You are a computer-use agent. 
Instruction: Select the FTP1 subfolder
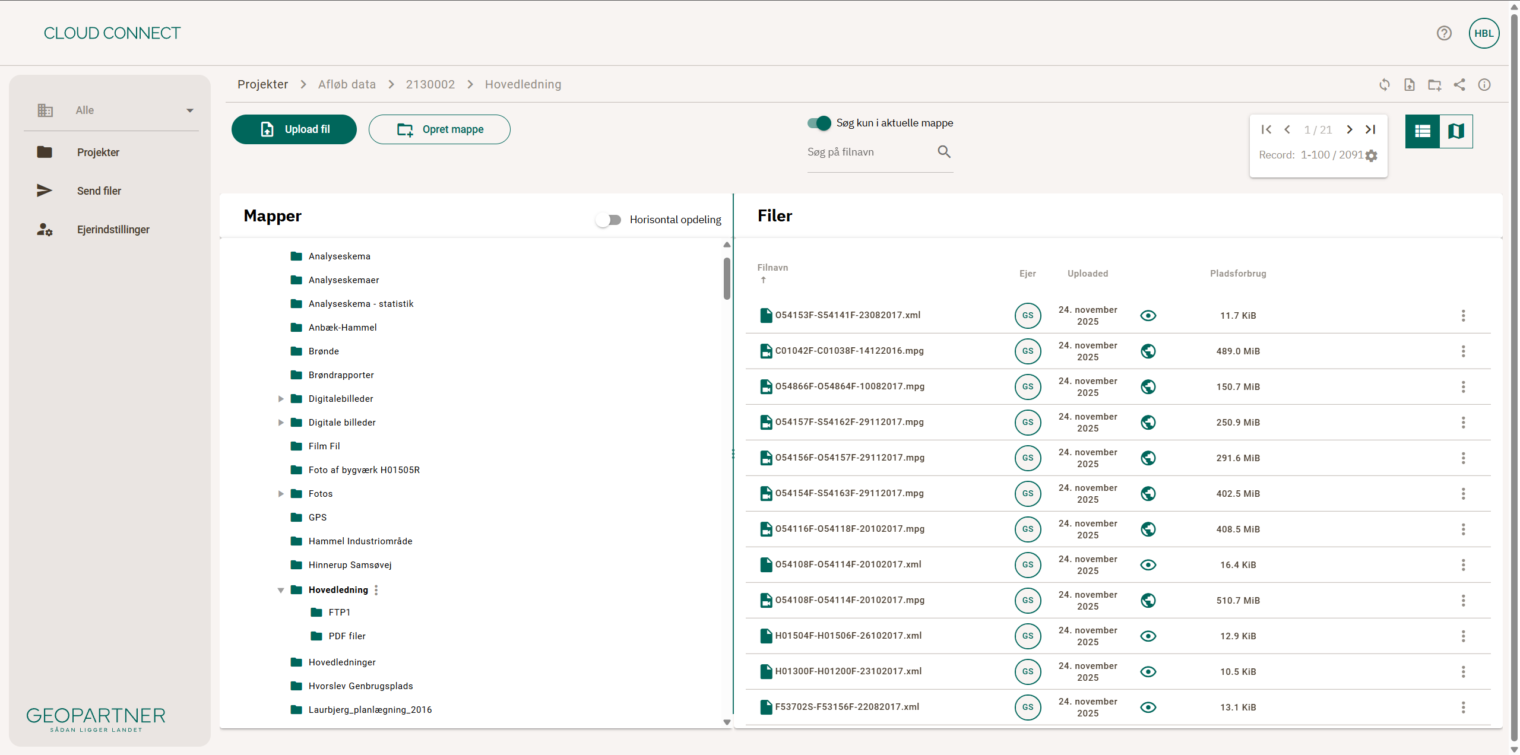click(x=339, y=613)
